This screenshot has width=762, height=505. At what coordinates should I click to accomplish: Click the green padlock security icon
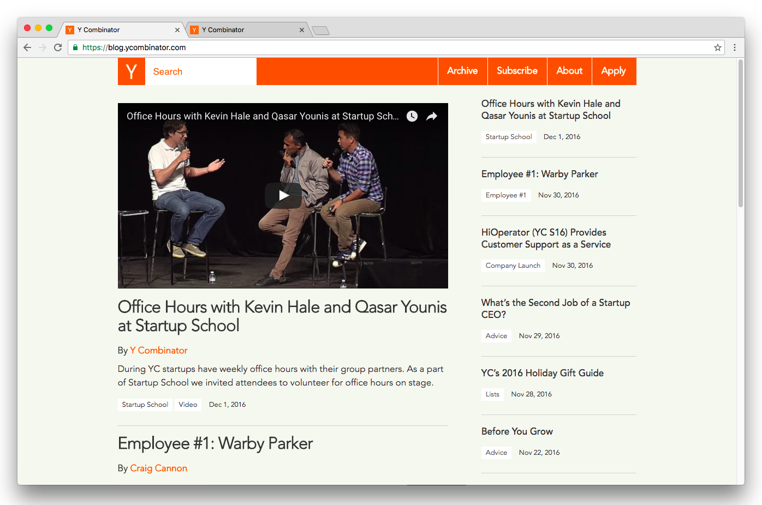(x=75, y=47)
